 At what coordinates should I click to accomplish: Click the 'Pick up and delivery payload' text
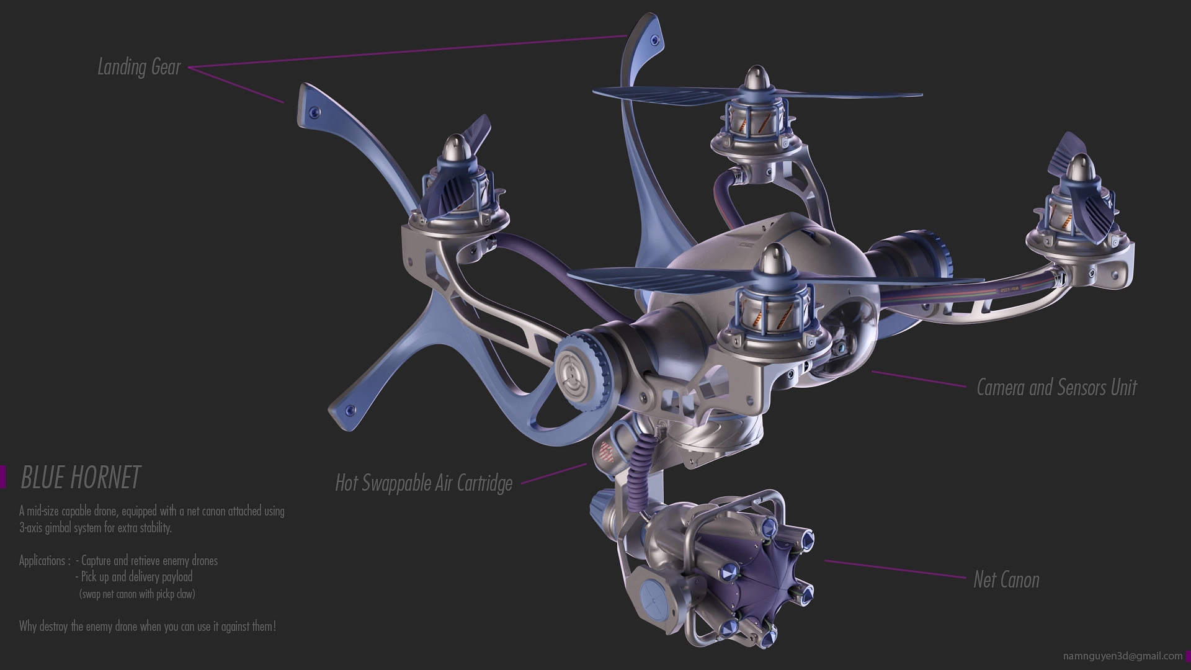click(x=136, y=577)
